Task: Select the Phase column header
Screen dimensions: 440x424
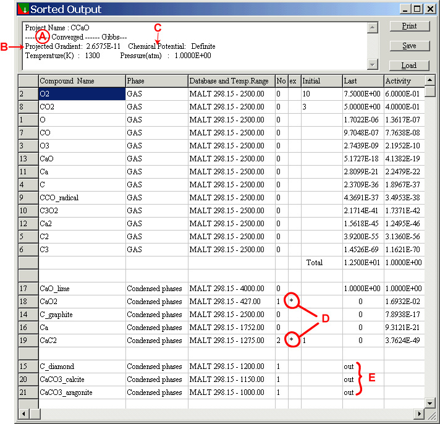Action: [x=156, y=81]
